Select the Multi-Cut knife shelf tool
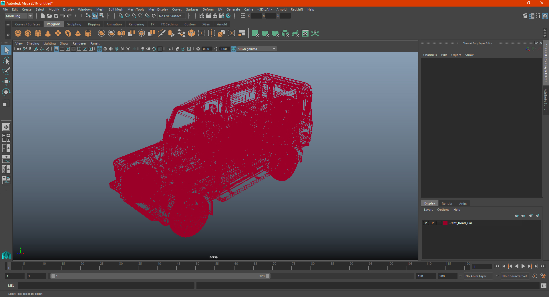Viewport: 549px width, 297px height. click(x=162, y=33)
